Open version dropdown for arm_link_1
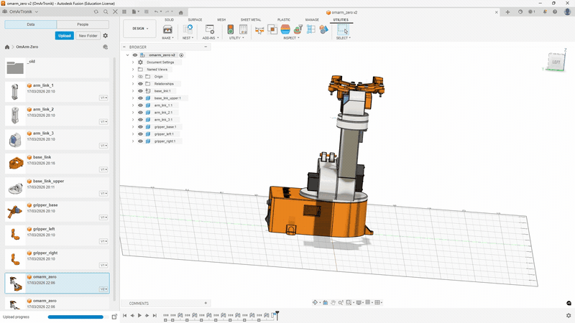 [x=103, y=98]
